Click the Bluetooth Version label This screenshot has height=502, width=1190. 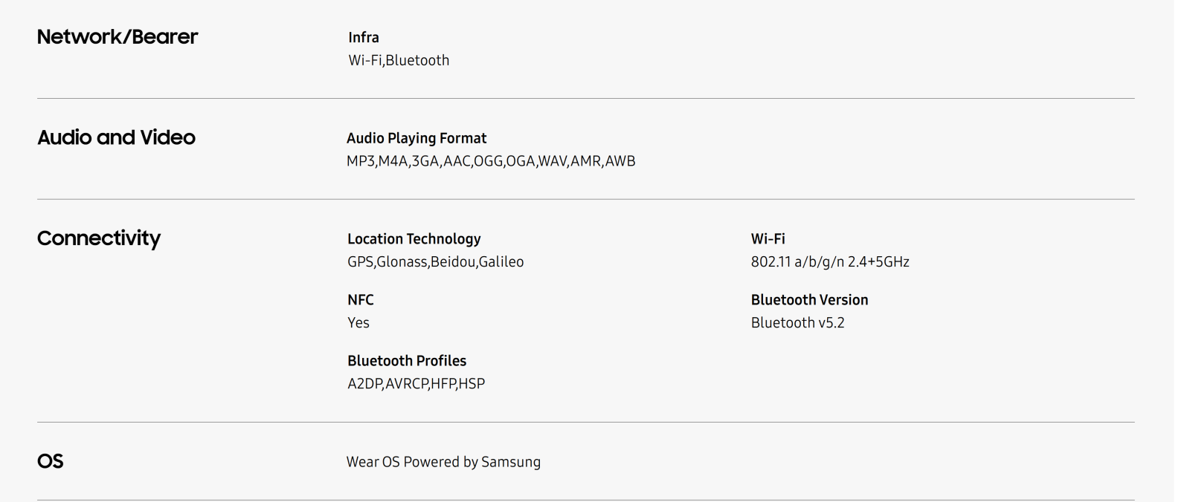pos(810,300)
